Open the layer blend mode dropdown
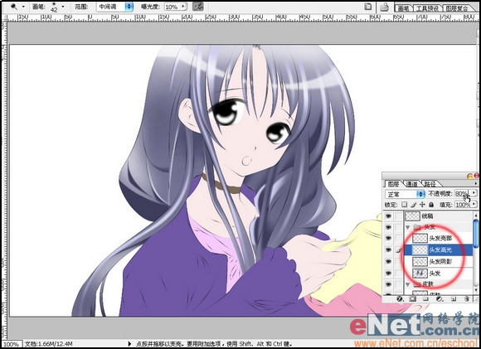The image size is (481, 349). pos(405,194)
